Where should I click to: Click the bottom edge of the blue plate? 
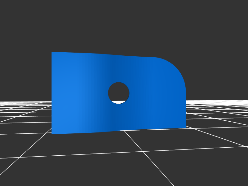point(118,130)
